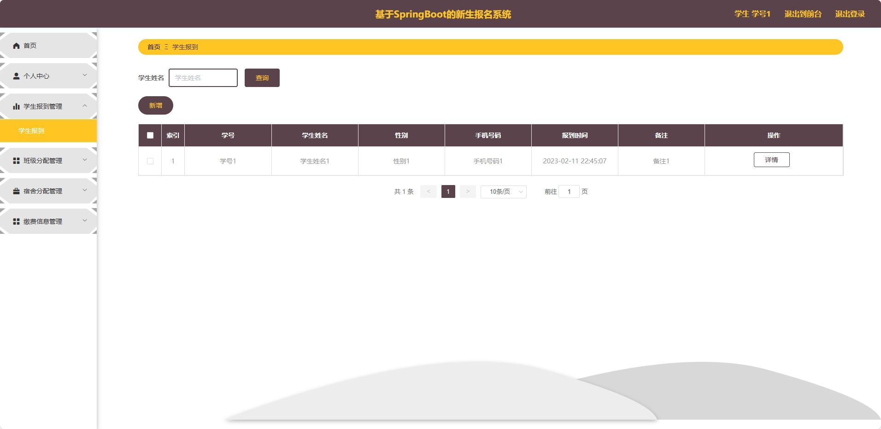Image resolution: width=881 pixels, height=429 pixels.
Task: Click 退出登录 to log out
Action: [850, 14]
